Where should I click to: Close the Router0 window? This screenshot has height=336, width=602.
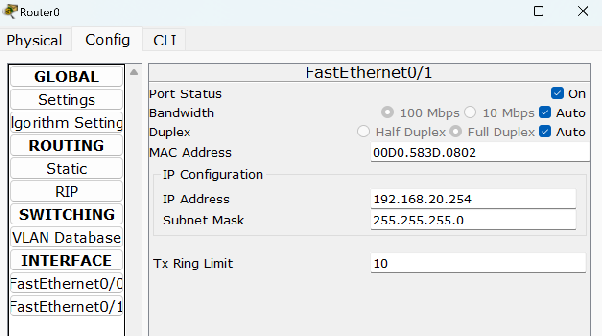pyautogui.click(x=583, y=11)
